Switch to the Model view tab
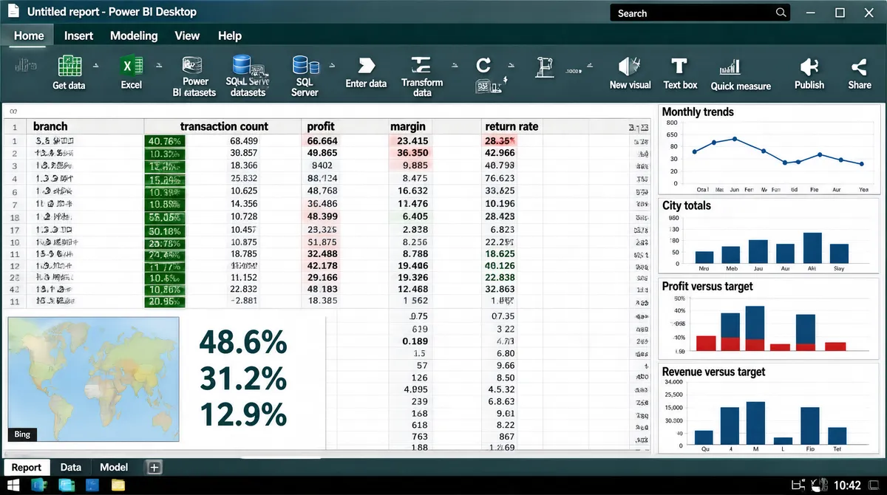887x495 pixels. (x=114, y=467)
